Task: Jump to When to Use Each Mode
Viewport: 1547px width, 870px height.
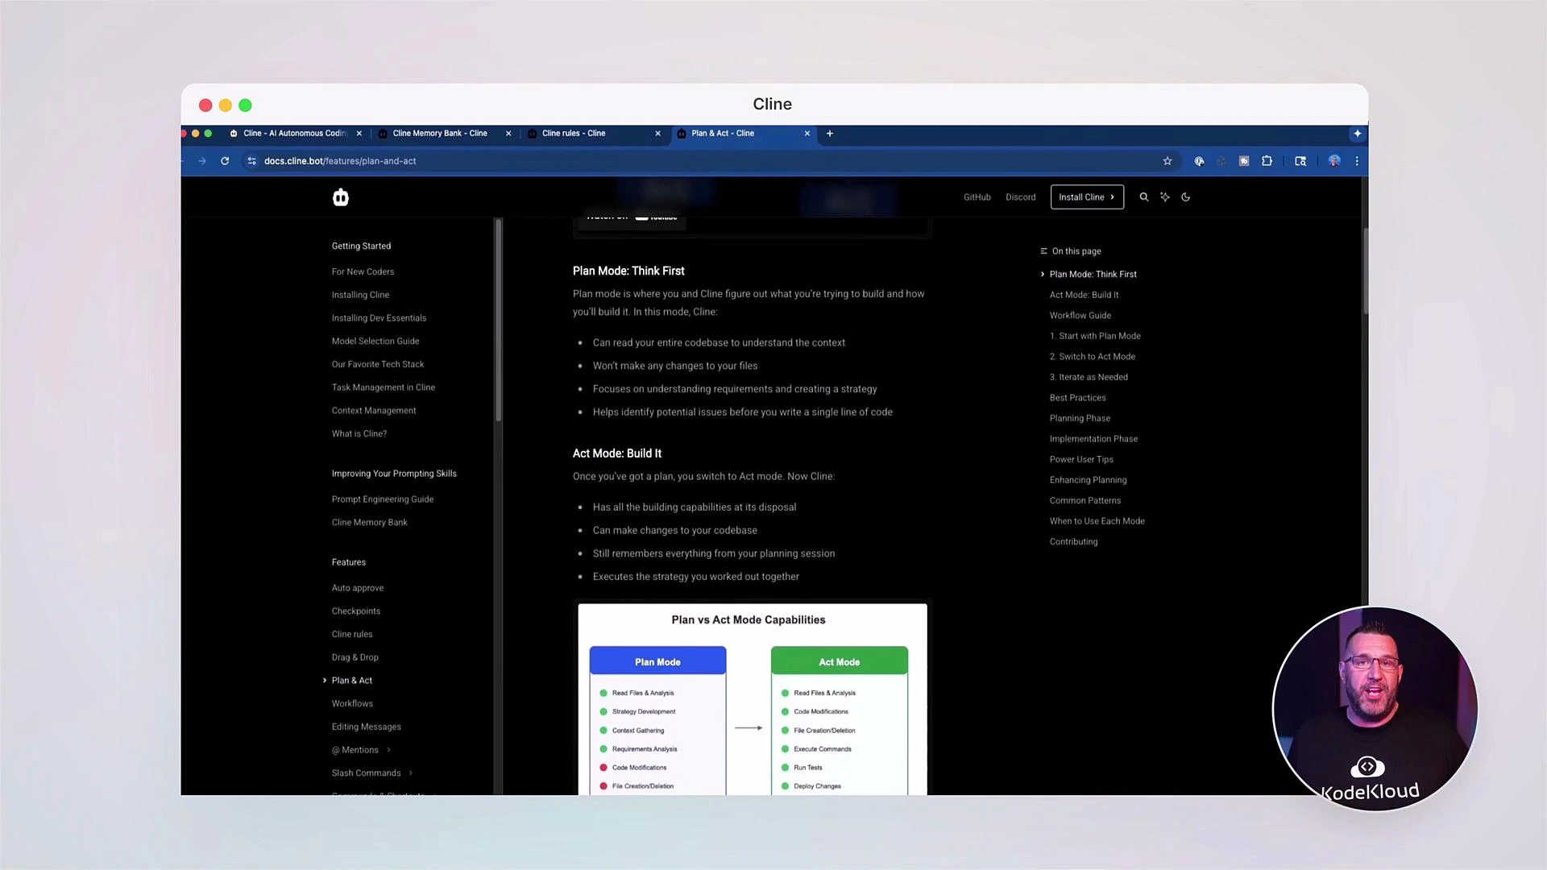Action: (x=1097, y=521)
